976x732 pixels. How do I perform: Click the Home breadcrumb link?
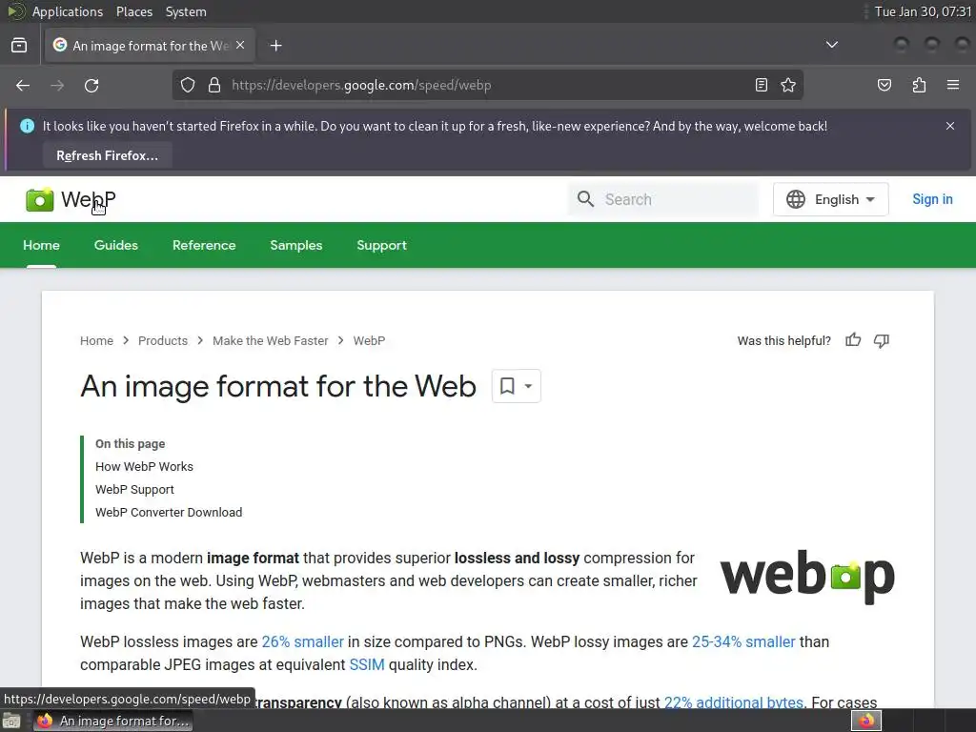click(96, 340)
